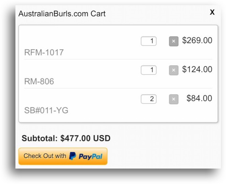Click the "Check Out with" text
The height and width of the screenshot is (184, 226).
click(45, 156)
